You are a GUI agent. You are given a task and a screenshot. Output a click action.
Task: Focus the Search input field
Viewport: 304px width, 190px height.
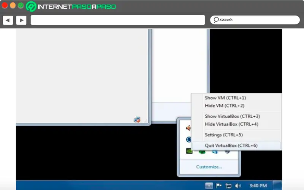pyautogui.click(x=255, y=20)
